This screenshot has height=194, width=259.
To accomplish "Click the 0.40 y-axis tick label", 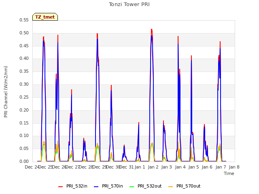I will pos(24,58).
